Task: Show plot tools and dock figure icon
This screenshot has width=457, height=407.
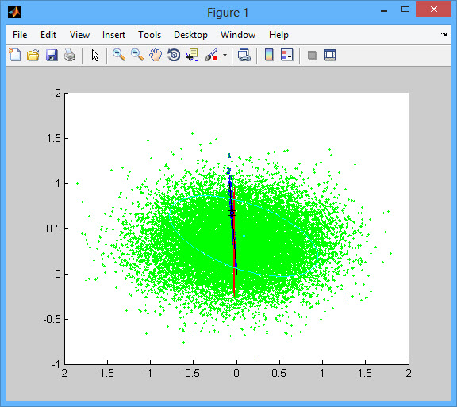Action: [330, 55]
